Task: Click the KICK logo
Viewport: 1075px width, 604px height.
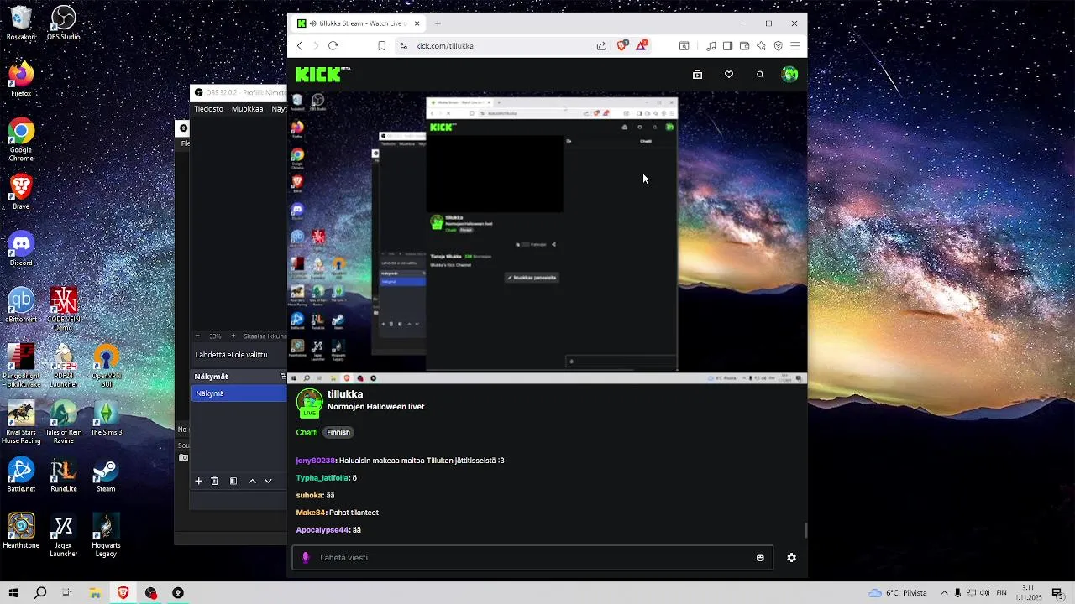Action: 323,75
